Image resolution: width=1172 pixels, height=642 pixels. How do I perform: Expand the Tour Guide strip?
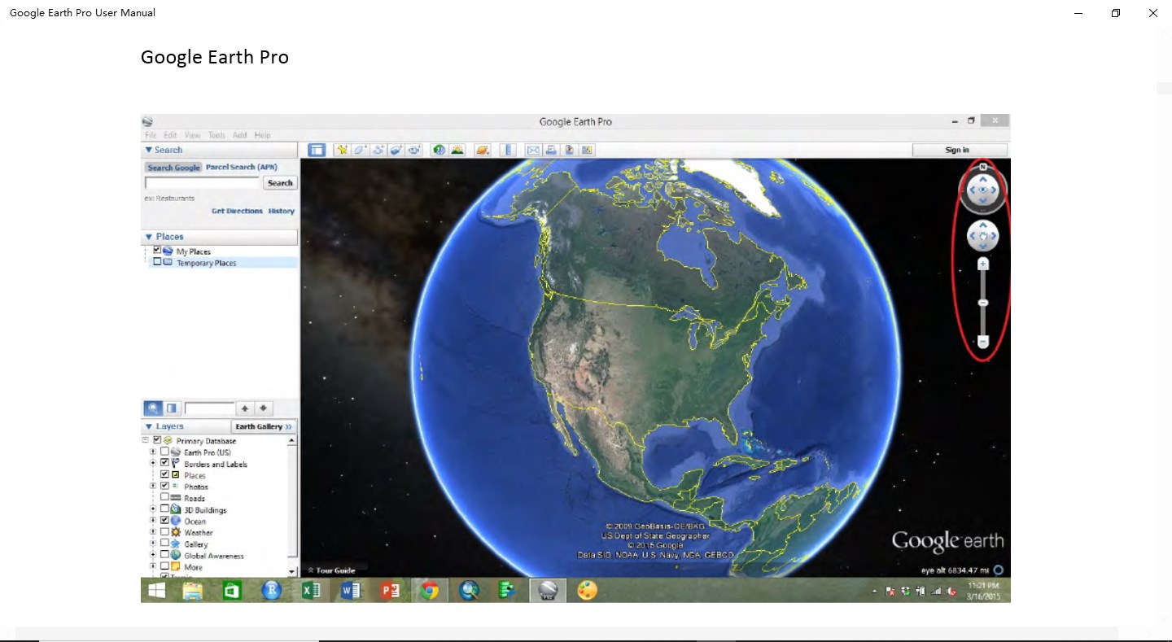click(x=332, y=570)
